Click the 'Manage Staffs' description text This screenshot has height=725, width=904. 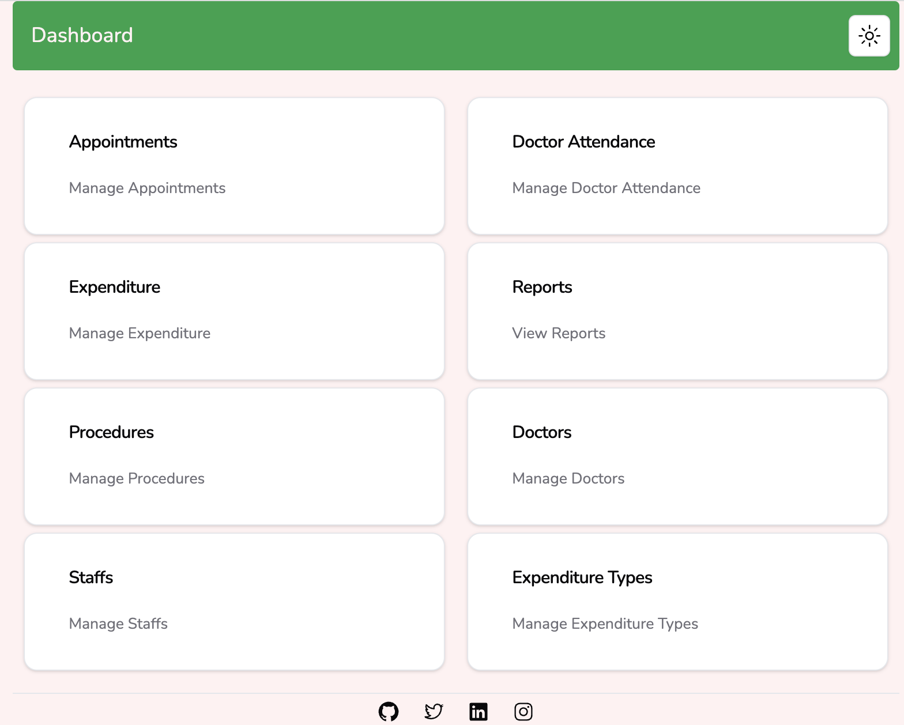pyautogui.click(x=118, y=624)
